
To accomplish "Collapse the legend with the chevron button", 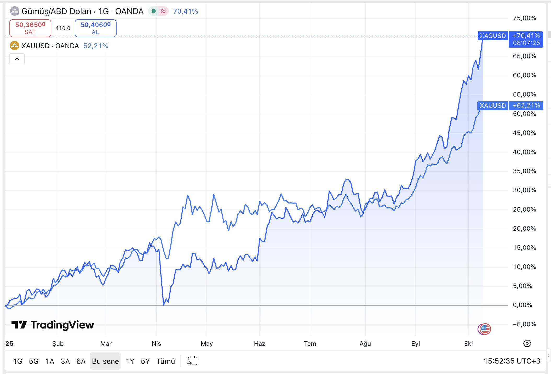I will pos(17,59).
